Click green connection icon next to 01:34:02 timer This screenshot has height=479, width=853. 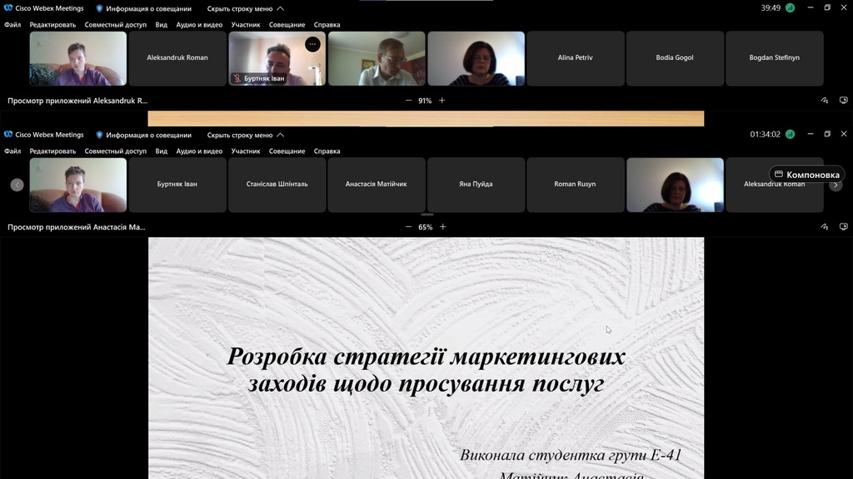pyautogui.click(x=790, y=134)
